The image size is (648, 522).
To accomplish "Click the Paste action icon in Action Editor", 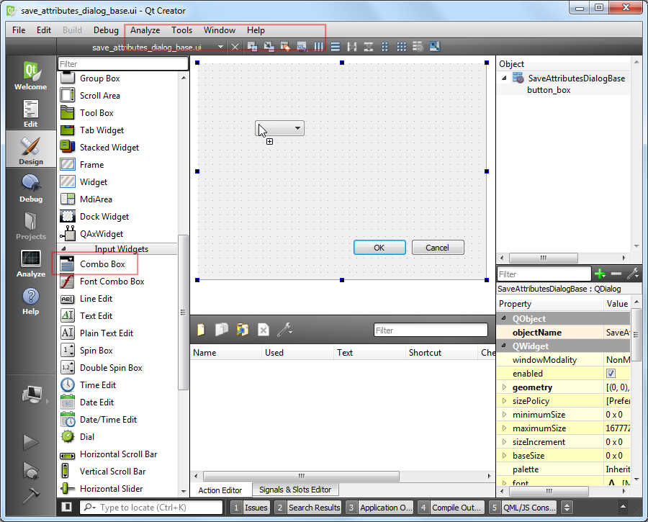I will click(243, 330).
